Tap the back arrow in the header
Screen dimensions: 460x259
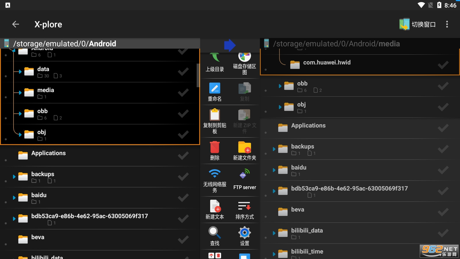16,24
